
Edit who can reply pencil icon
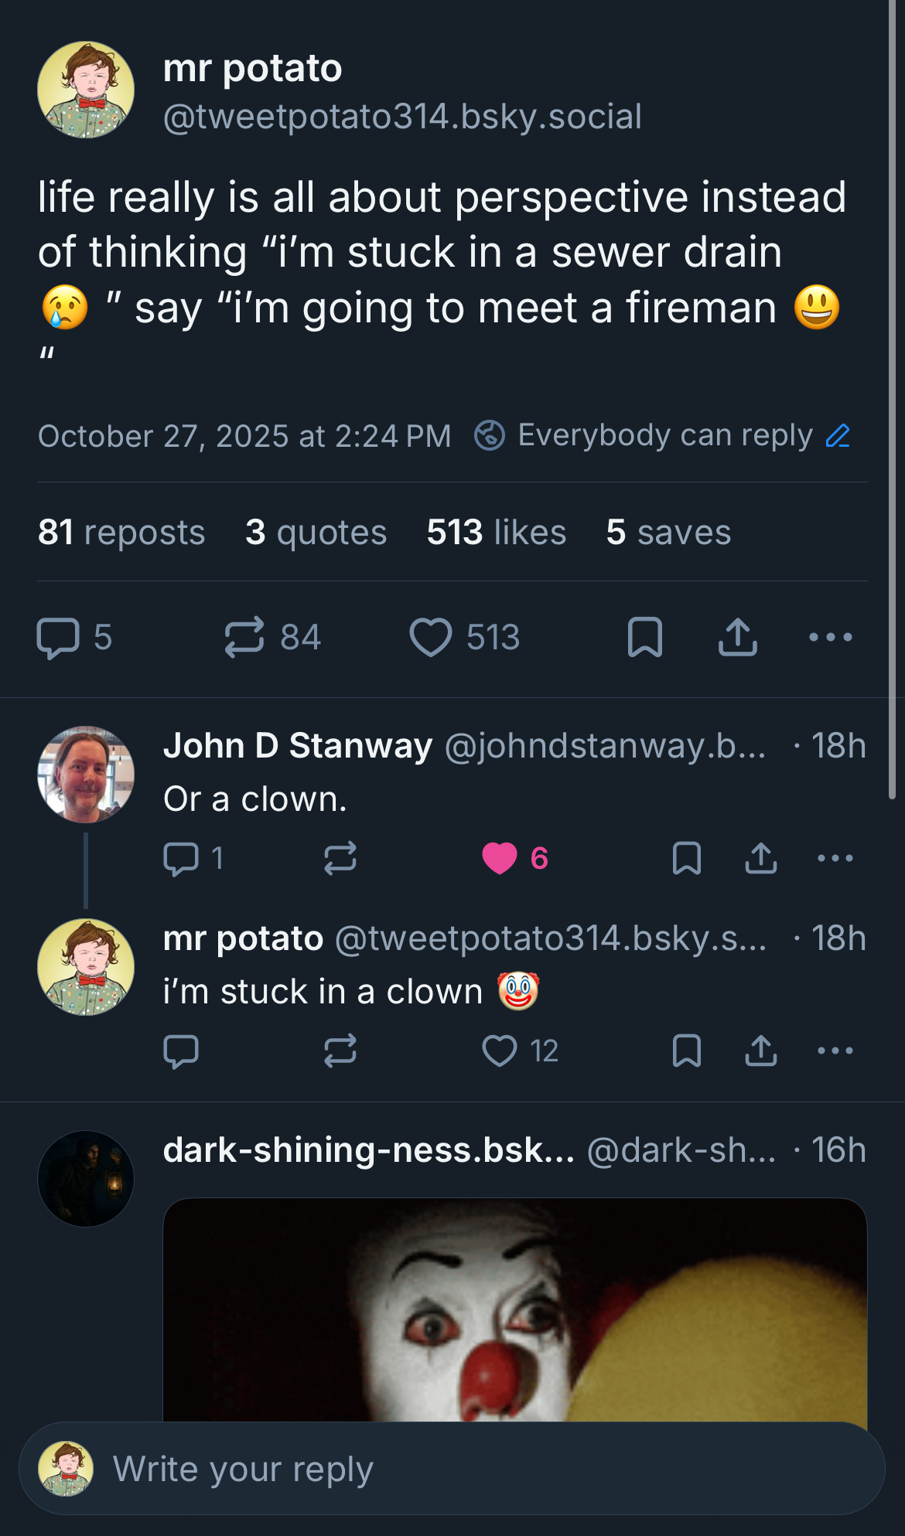click(838, 436)
